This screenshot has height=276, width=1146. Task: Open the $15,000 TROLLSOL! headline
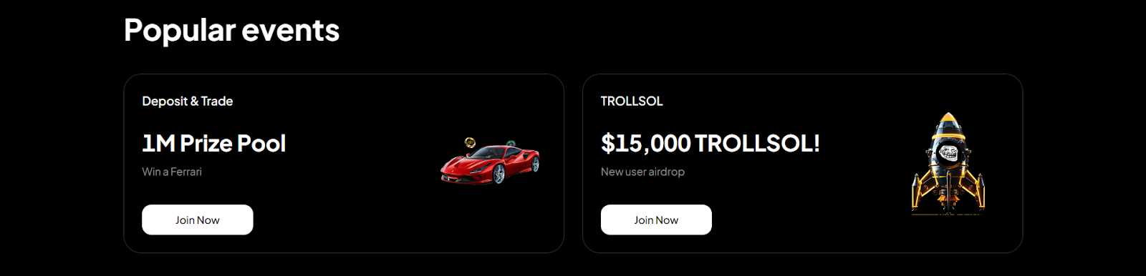(710, 144)
